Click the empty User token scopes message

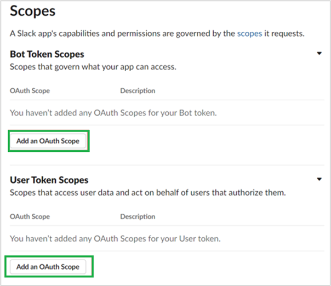tap(115, 239)
